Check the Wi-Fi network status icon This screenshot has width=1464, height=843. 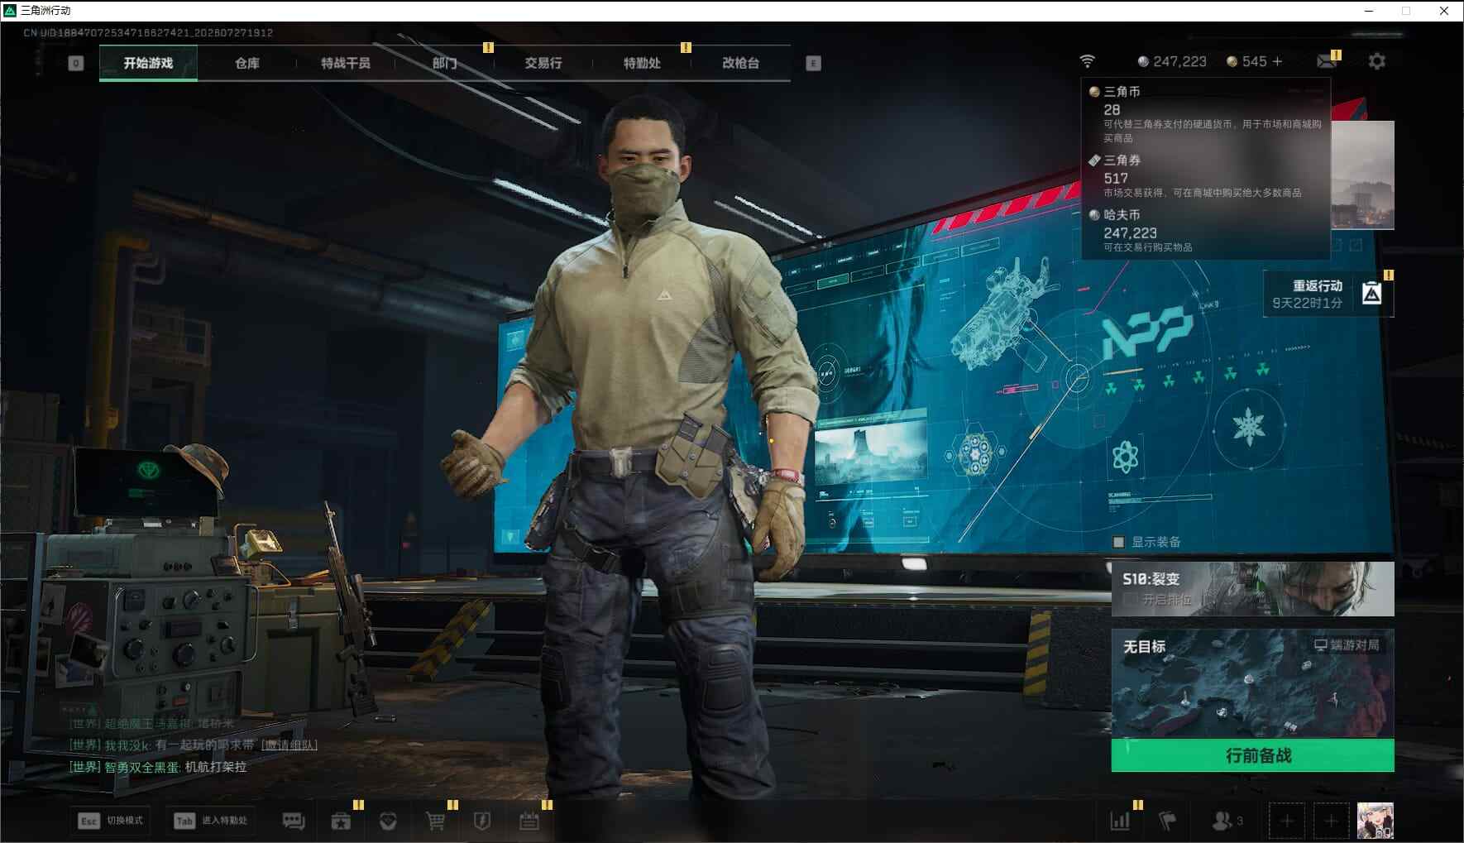(x=1088, y=61)
